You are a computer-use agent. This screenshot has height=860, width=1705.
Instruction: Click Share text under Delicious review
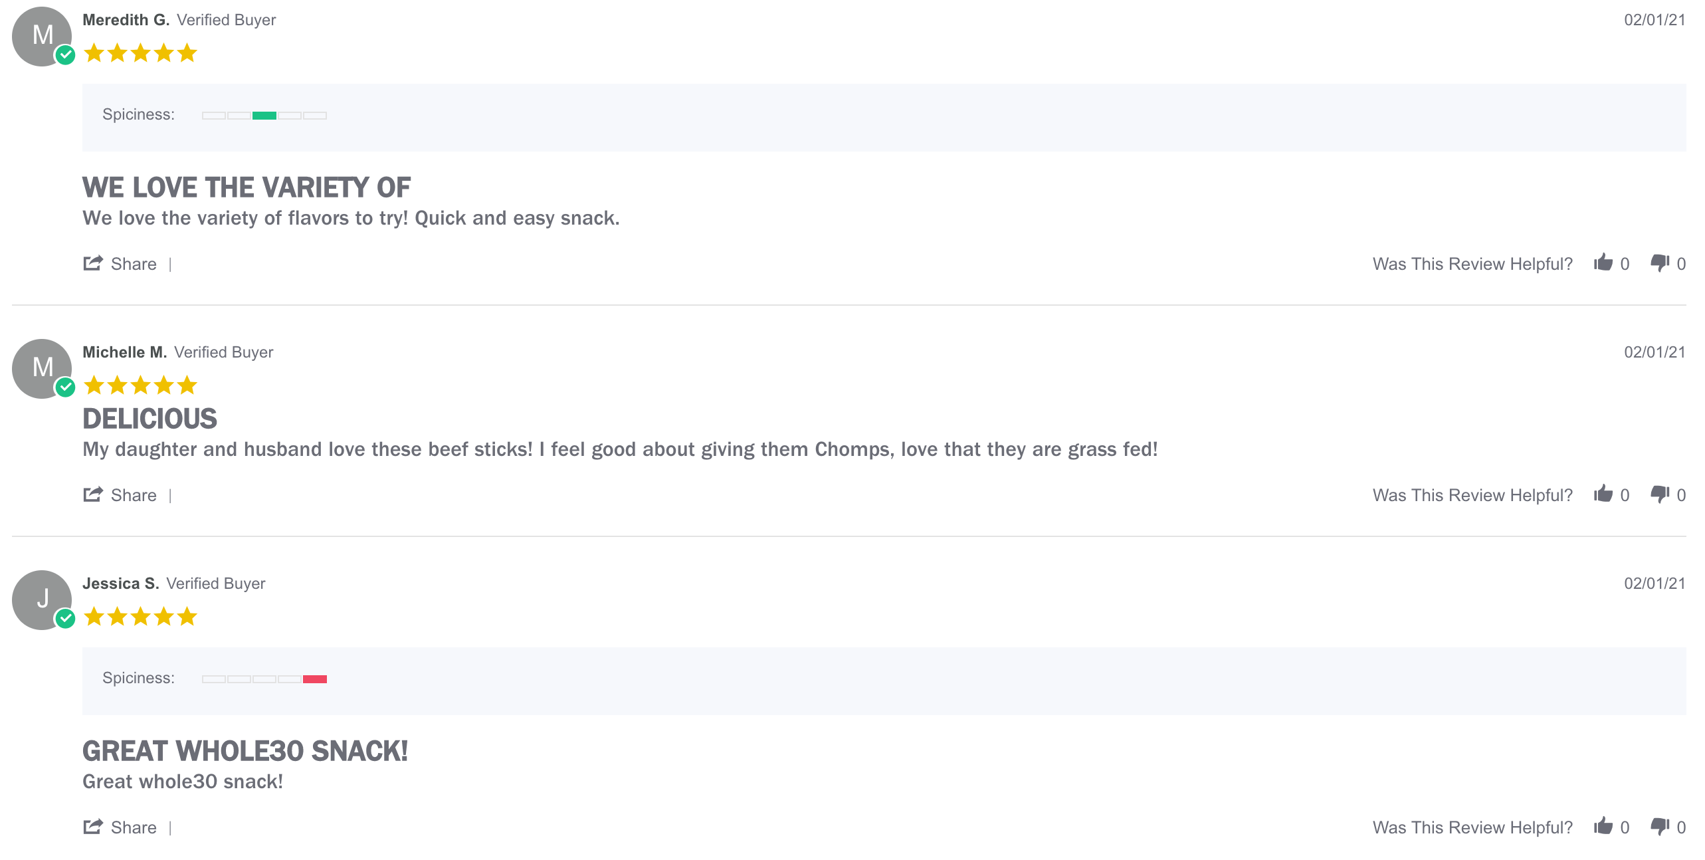(x=134, y=495)
